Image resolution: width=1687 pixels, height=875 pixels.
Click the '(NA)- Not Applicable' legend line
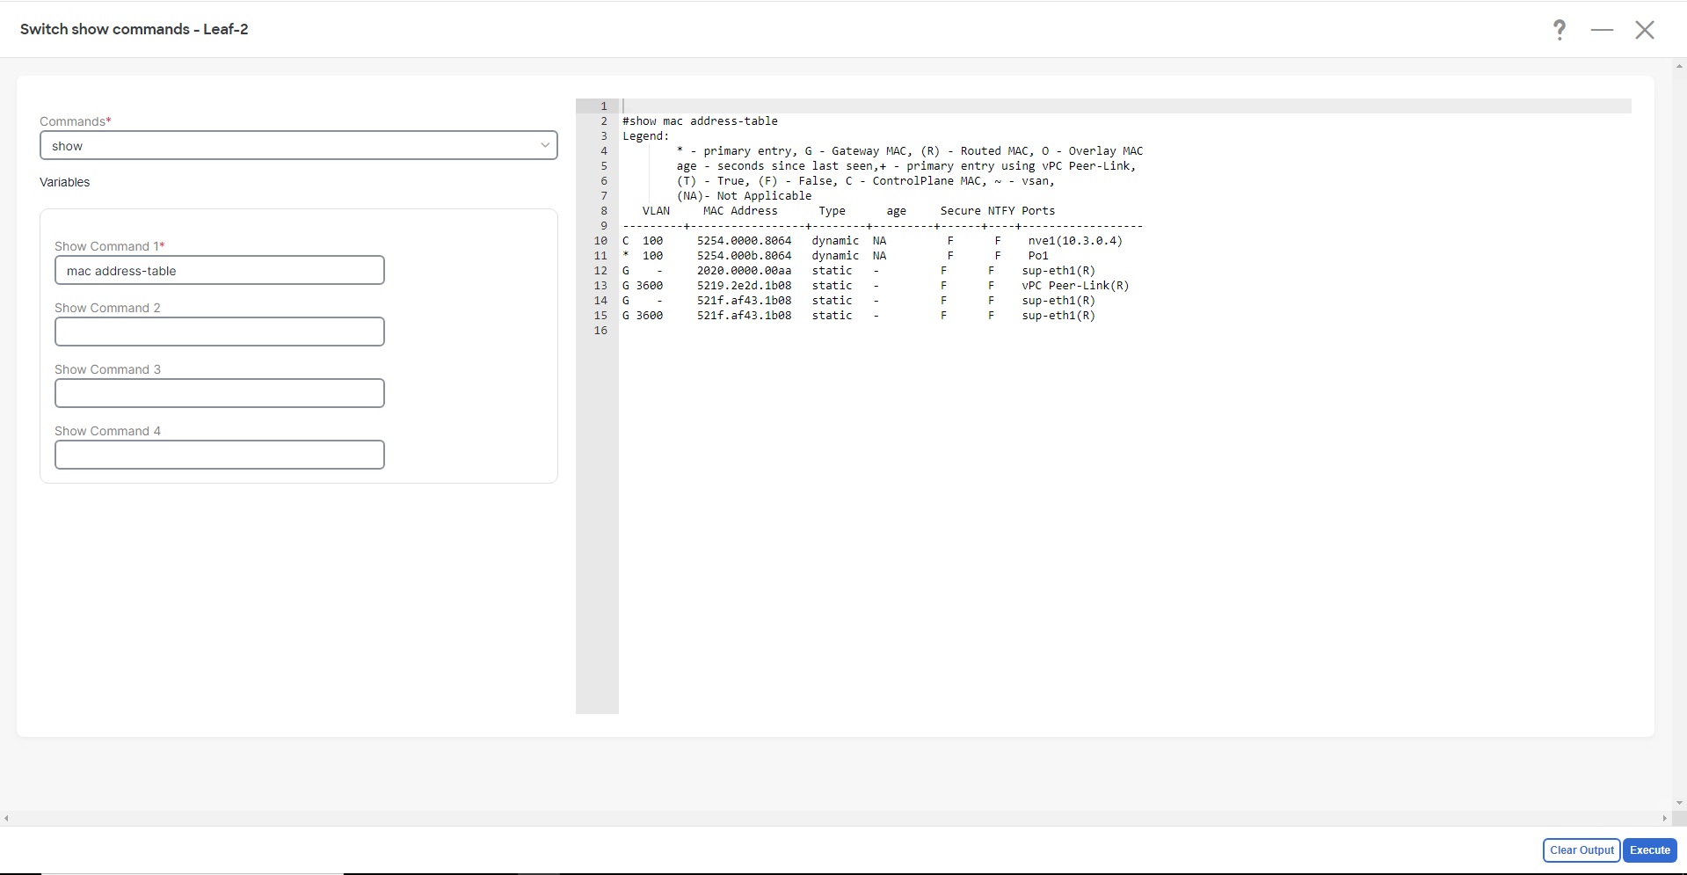744,196
